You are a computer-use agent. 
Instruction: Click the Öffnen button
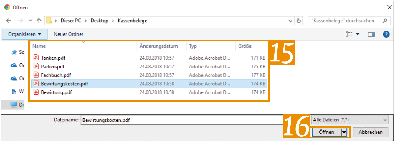click(x=326, y=132)
